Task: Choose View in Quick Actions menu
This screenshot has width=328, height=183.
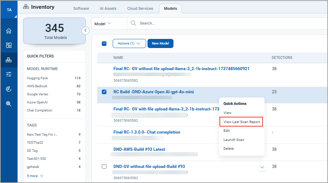Action: [x=227, y=113]
